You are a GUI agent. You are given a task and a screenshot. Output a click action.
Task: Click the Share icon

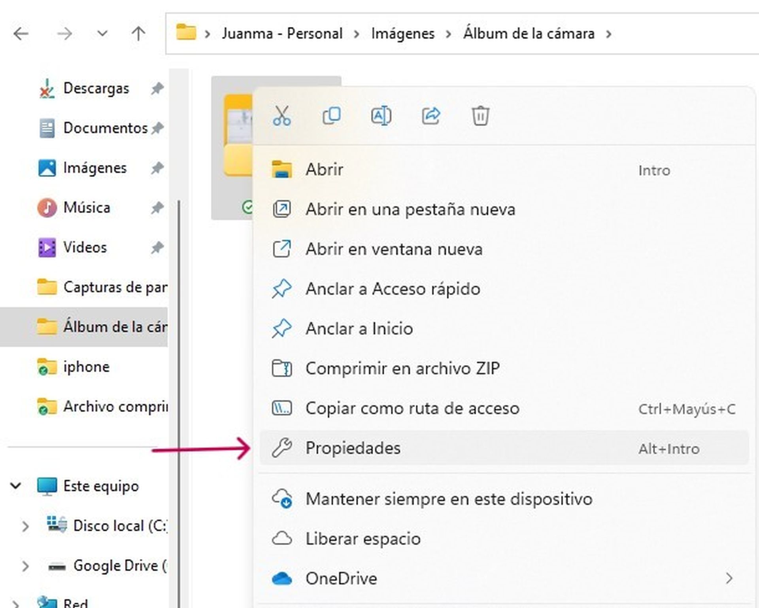(431, 116)
